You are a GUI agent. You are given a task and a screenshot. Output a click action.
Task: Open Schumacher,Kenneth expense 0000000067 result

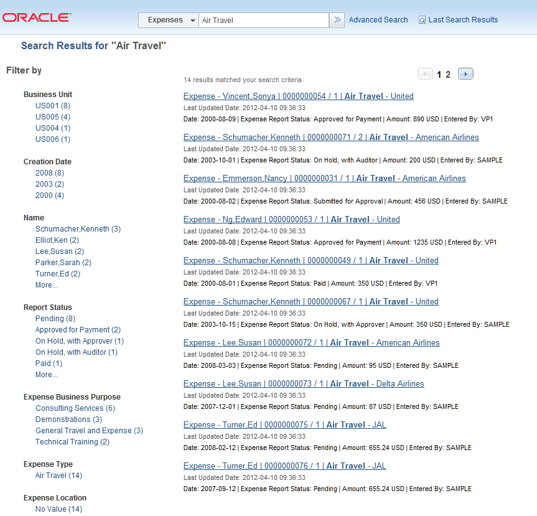311,302
